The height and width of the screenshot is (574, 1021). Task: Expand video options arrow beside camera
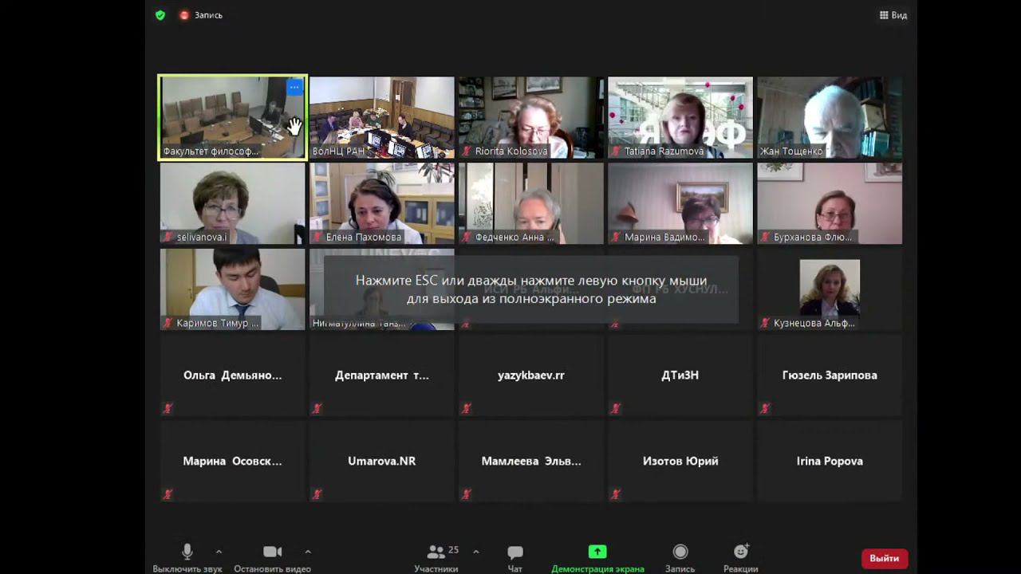[308, 552]
